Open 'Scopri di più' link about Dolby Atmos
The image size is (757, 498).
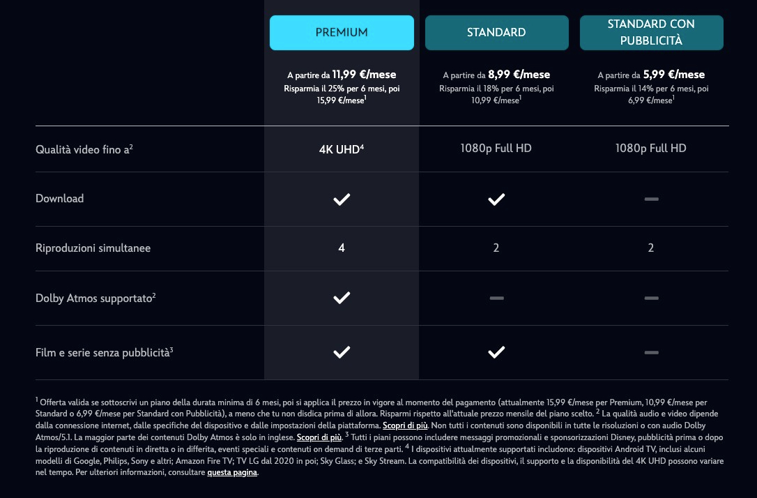(x=319, y=437)
